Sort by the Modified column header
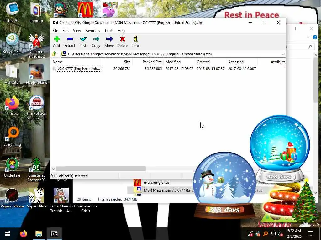 click(x=179, y=62)
